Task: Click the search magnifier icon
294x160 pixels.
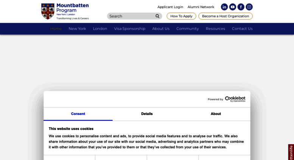Action: tap(157, 16)
